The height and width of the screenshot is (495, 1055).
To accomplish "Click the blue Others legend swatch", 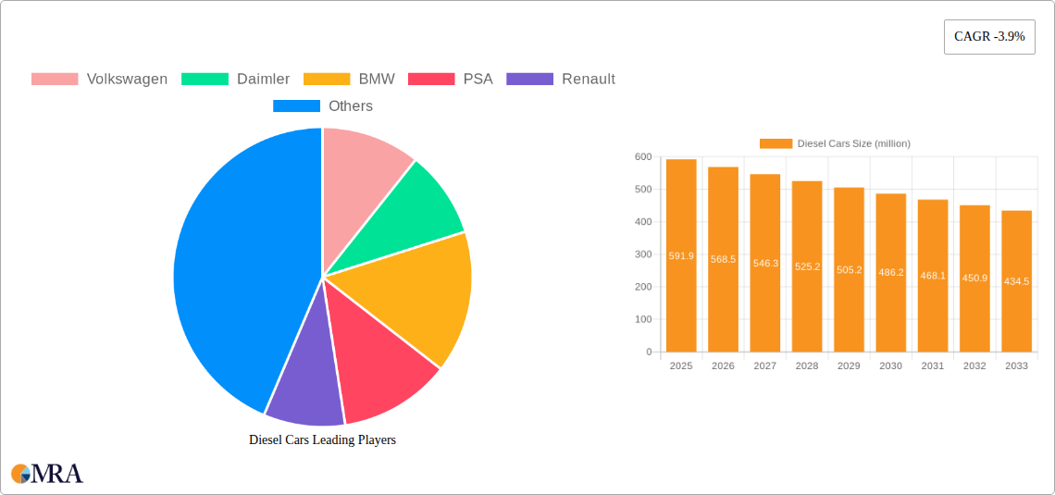I will pyautogui.click(x=296, y=106).
